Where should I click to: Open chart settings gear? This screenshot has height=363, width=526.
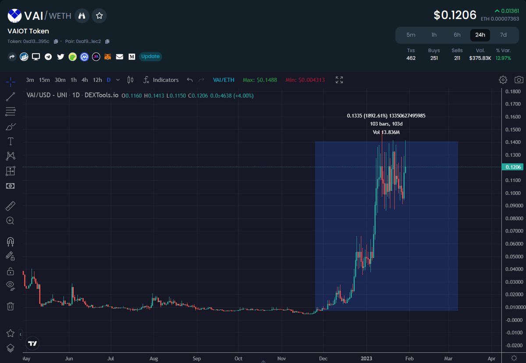[x=503, y=80]
